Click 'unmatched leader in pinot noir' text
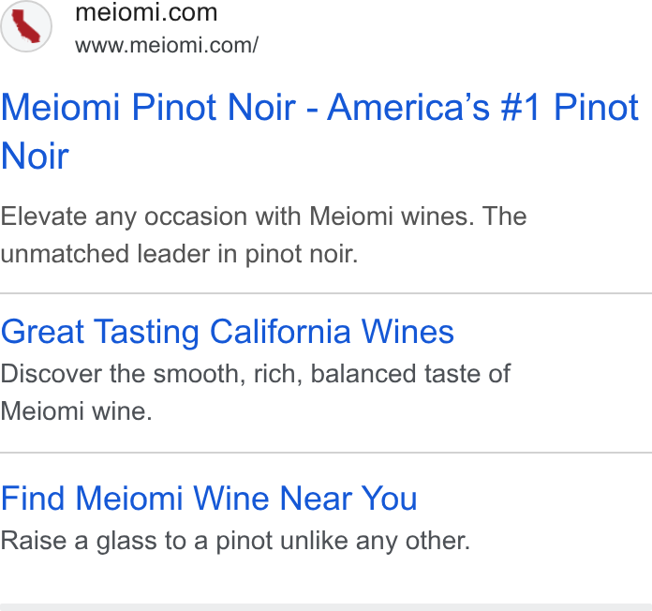This screenshot has height=611, width=652. tap(179, 254)
